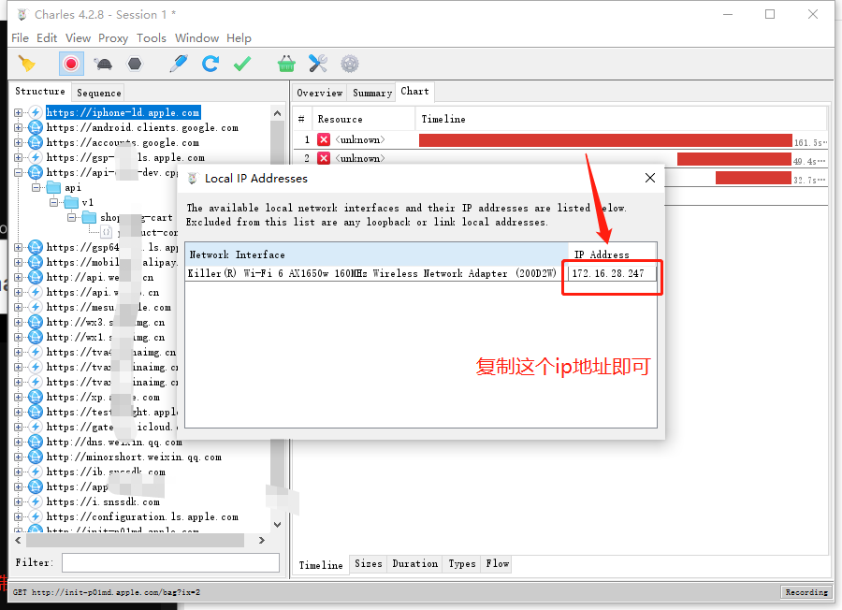This screenshot has height=610, width=842.
Task: Click the broom Clear Session icon
Action: (x=26, y=64)
